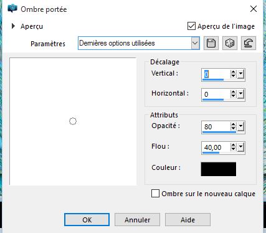Open help with the Aide button

tap(188, 220)
